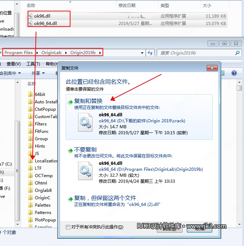The height and width of the screenshot is (246, 244).
Task: Select the Localization folder row
Action: tap(43, 161)
